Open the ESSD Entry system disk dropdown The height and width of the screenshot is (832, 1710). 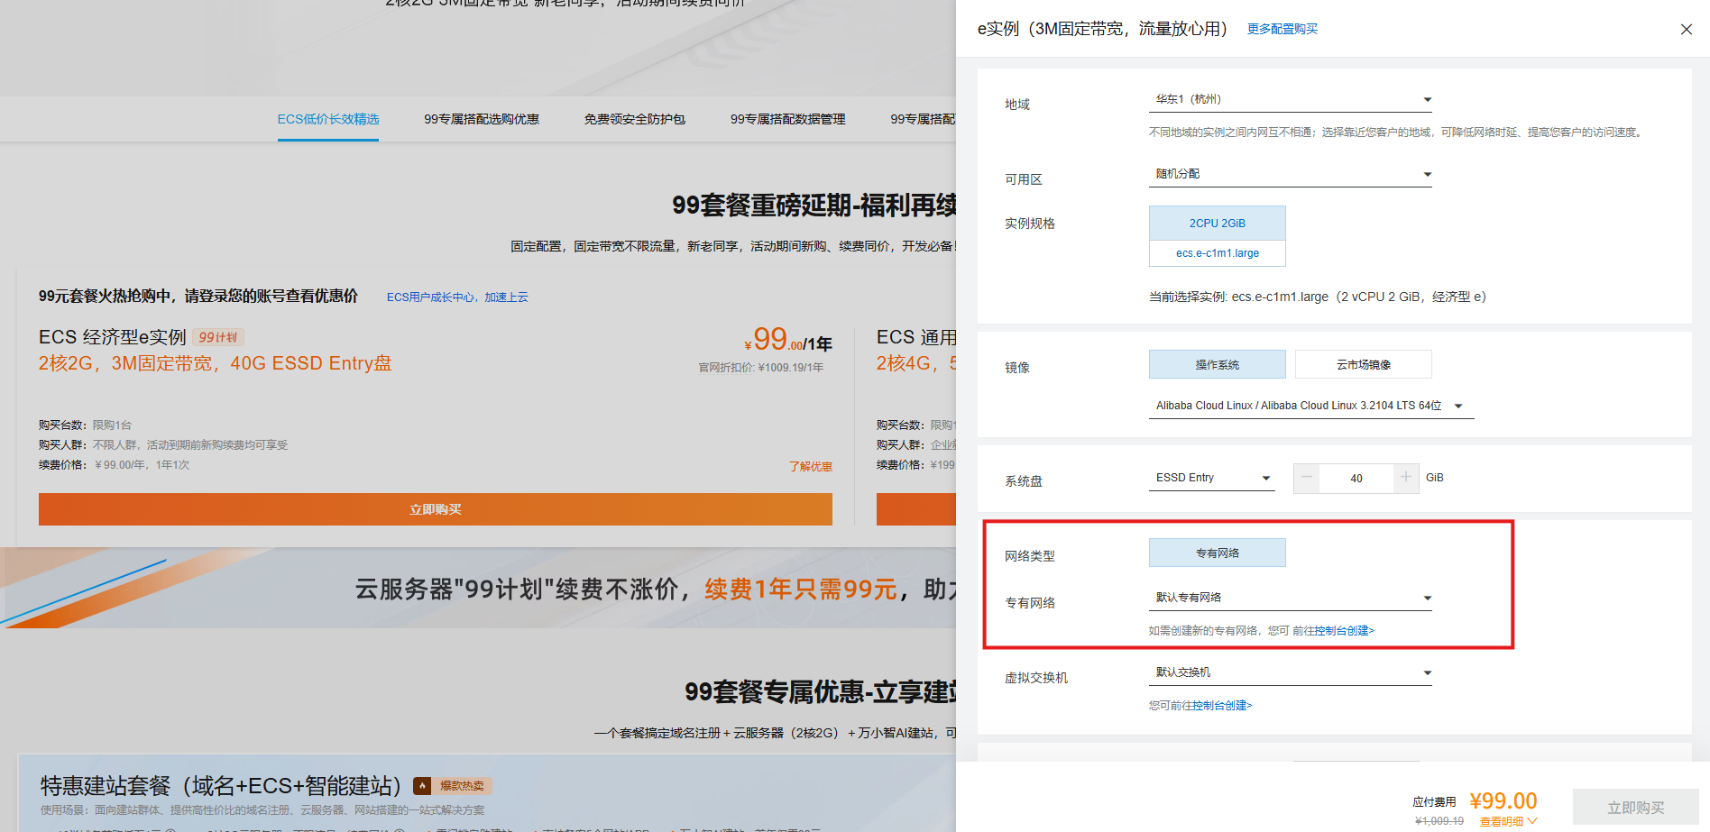(1212, 478)
